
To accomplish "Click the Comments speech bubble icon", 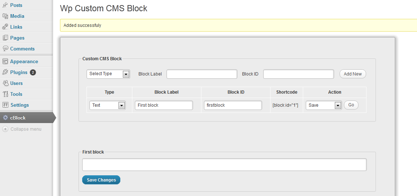I will click(5, 49).
